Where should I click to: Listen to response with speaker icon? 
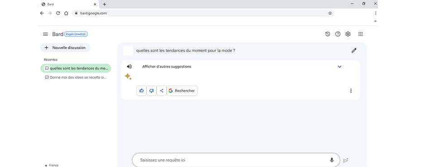pyautogui.click(x=129, y=66)
